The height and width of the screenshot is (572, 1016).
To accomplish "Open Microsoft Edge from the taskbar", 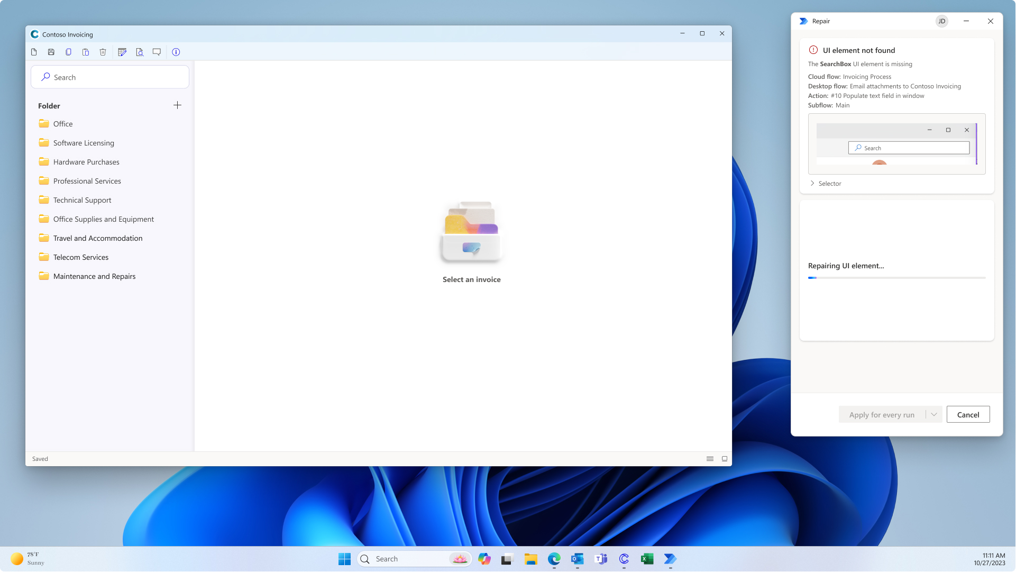I will [554, 559].
